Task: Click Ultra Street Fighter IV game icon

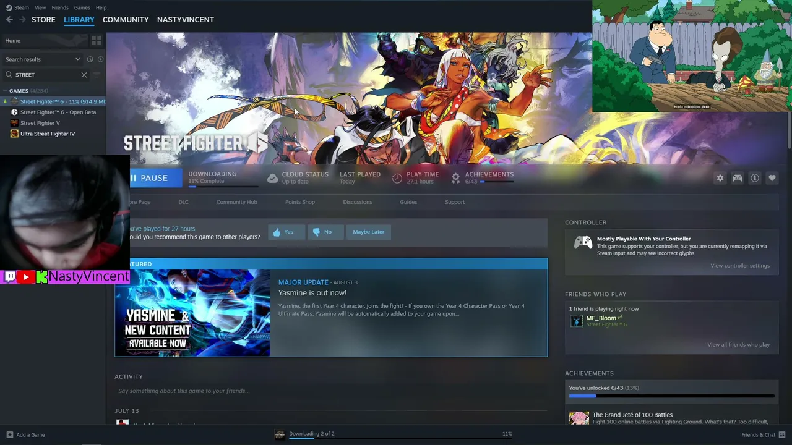Action: tap(14, 133)
